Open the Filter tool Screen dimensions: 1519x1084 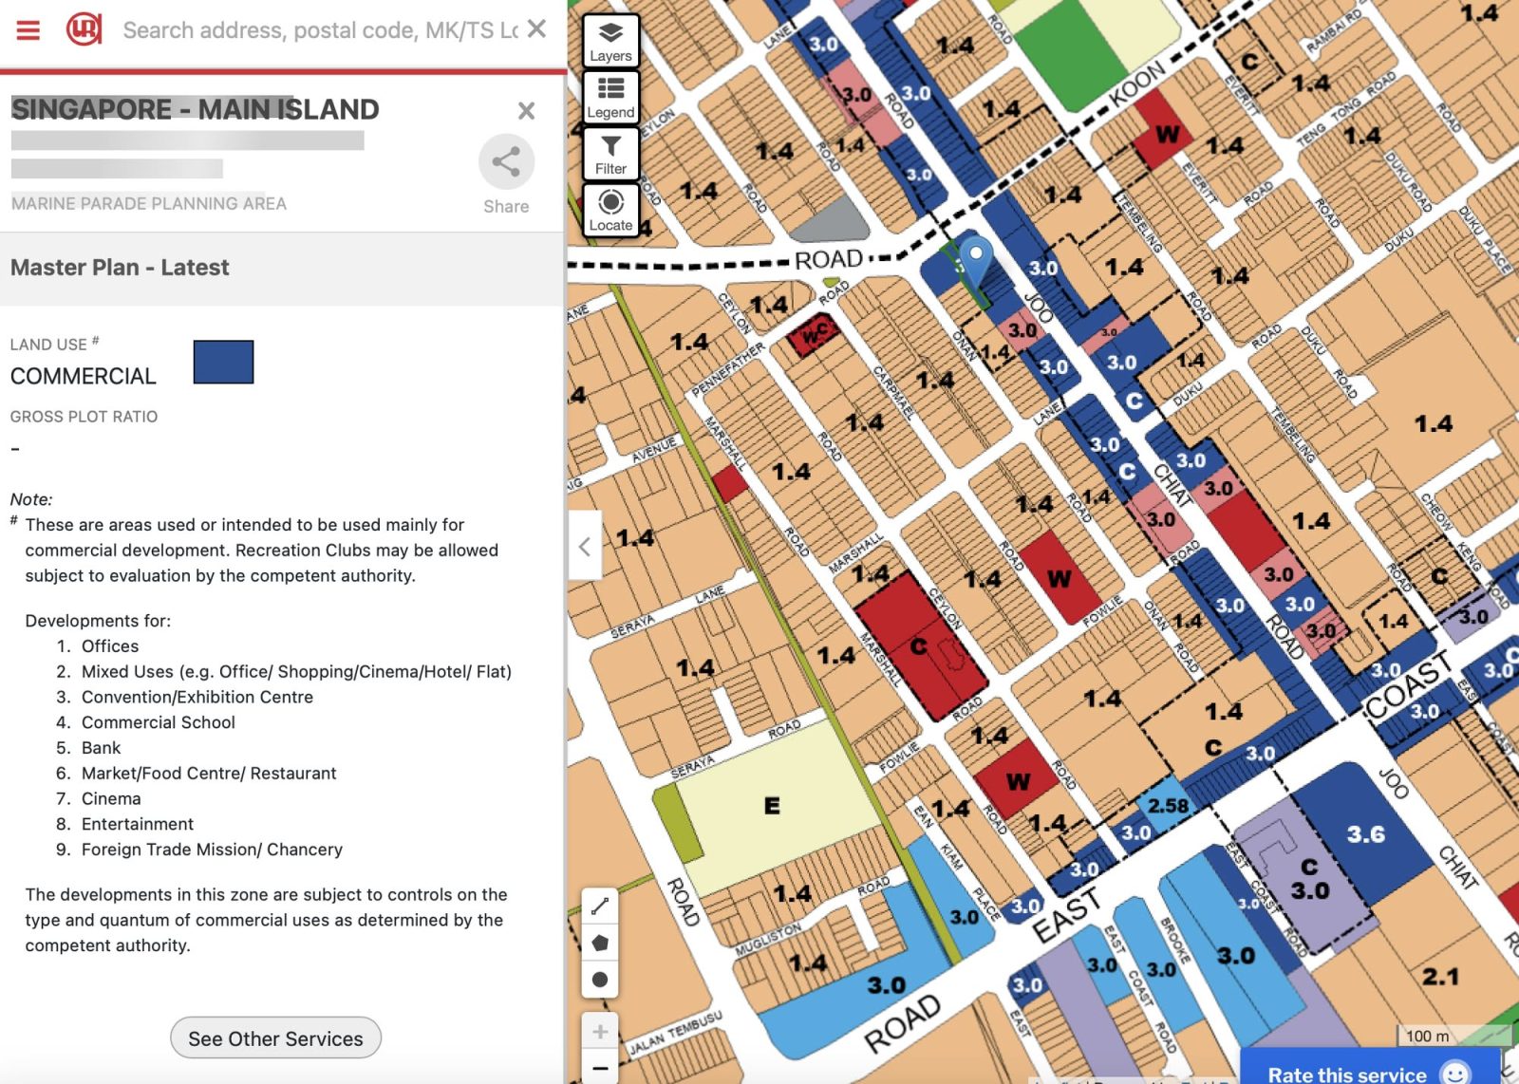pyautogui.click(x=610, y=154)
